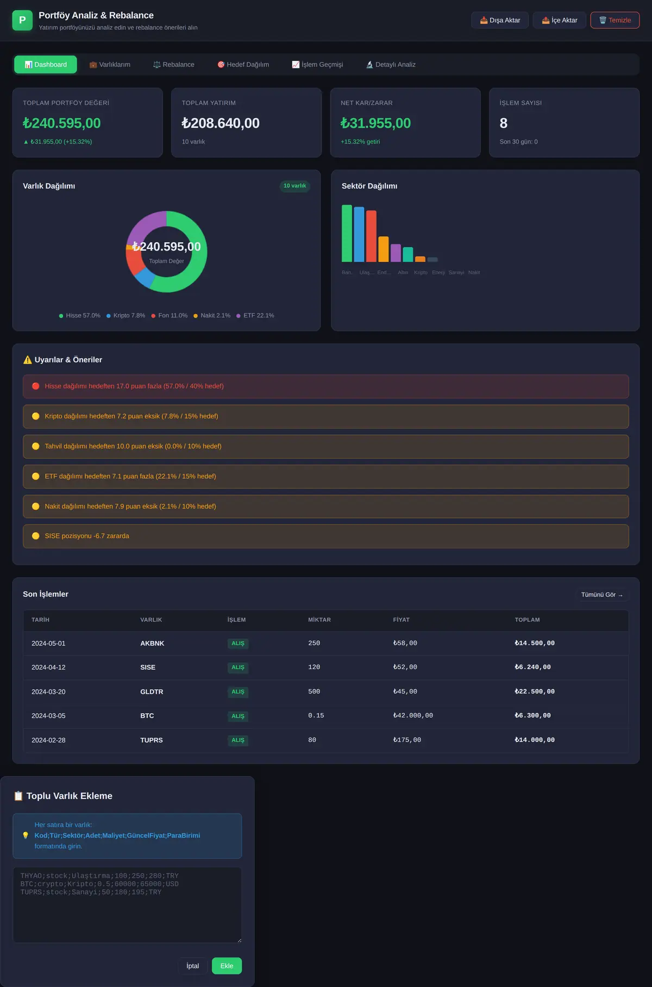Screen dimensions: 652x987
Task: Click the clipboard icon beside Toplu Varlık Ekleme
Action: tap(18, 796)
